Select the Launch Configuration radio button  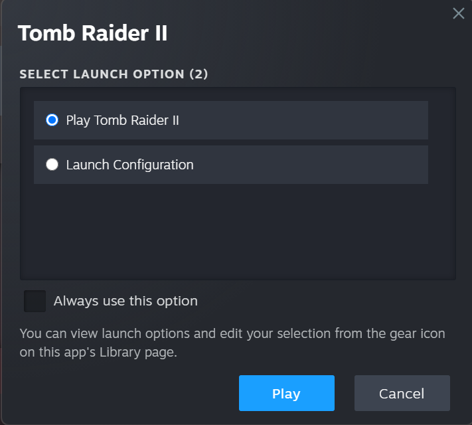pyautogui.click(x=52, y=165)
